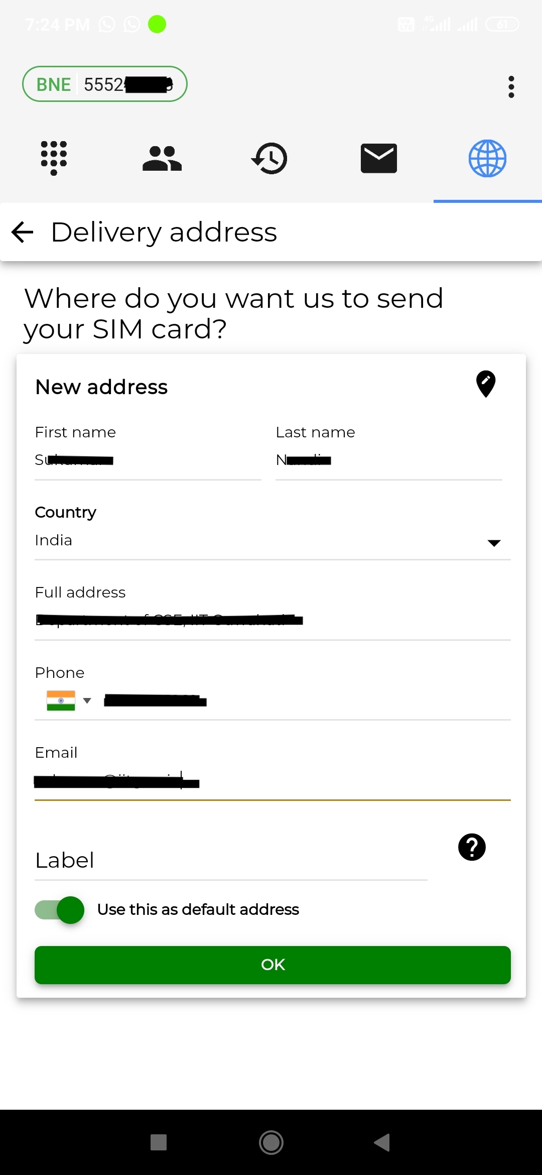View the call history

[x=270, y=158]
